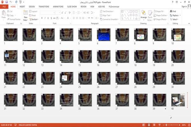Image resolution: width=191 pixels, height=127 pixels.
Task: Click the Undo arrow in title bar
Action: click(x=11, y=2)
